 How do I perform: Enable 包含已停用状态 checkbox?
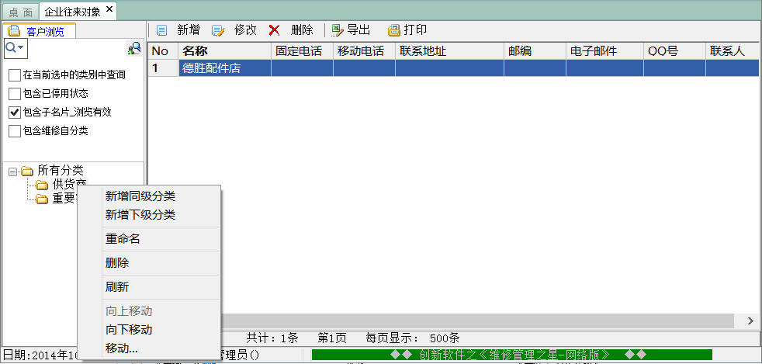[x=15, y=93]
